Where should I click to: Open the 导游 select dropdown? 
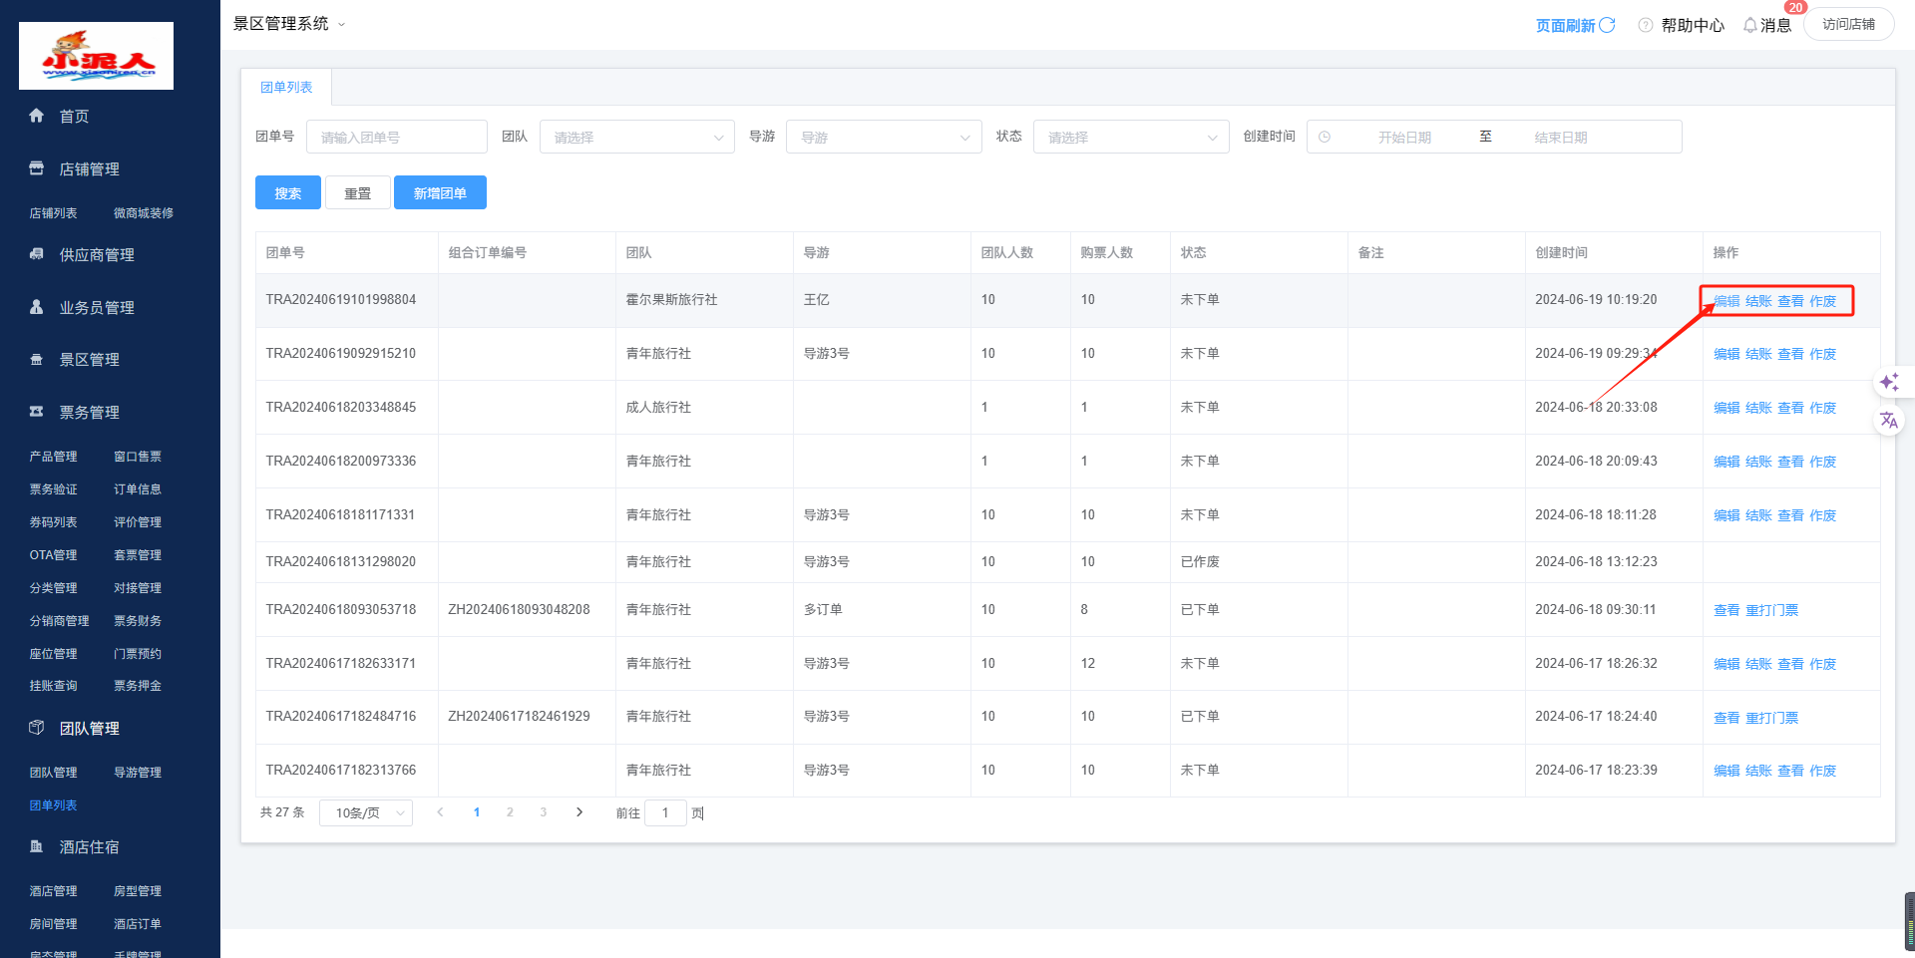point(883,138)
